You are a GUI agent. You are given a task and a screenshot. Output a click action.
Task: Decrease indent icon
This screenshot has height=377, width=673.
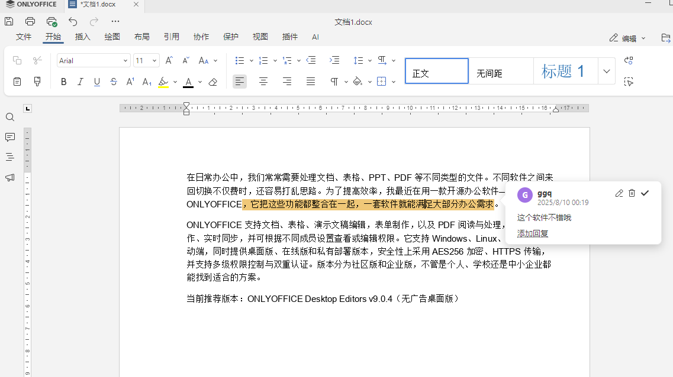(311, 60)
